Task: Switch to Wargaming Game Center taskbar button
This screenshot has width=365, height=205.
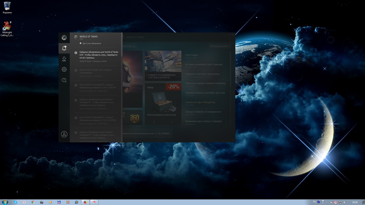Action: tap(94, 202)
